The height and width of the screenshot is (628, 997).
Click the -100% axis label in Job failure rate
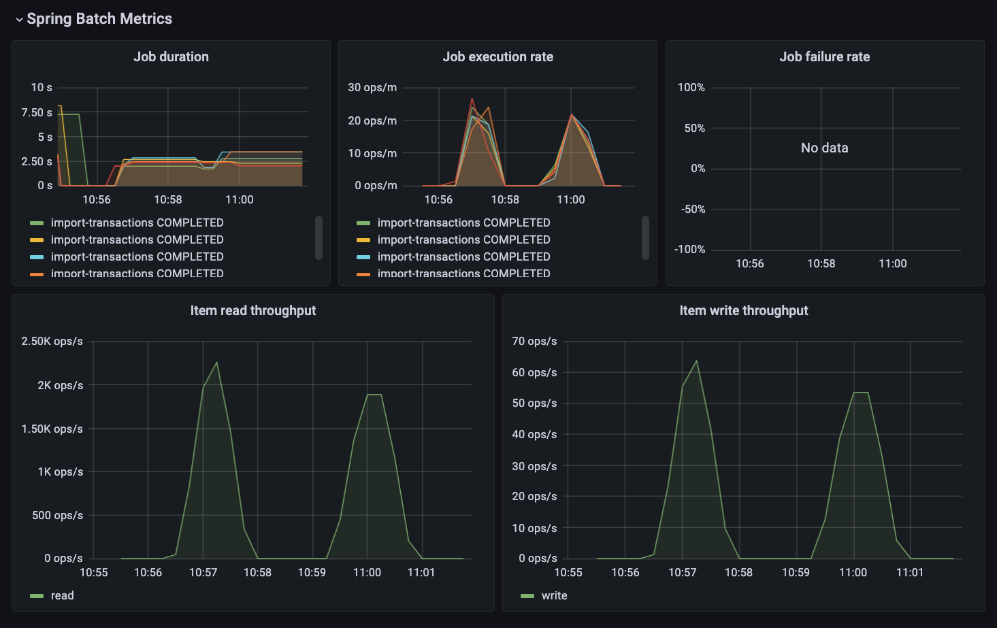pyautogui.click(x=689, y=249)
